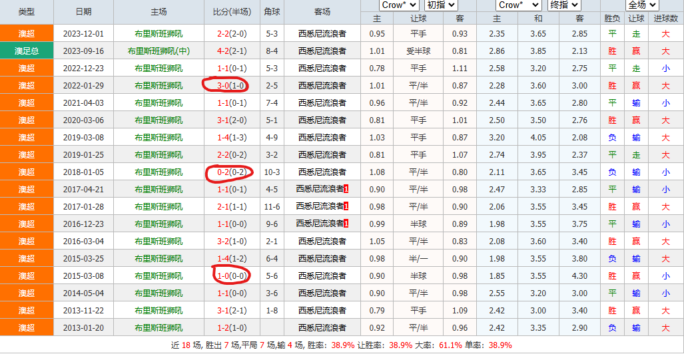
Task: Click corner count 8-4 cell
Action: [272, 51]
